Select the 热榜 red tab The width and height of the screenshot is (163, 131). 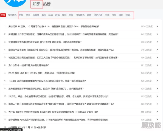click(3, 15)
